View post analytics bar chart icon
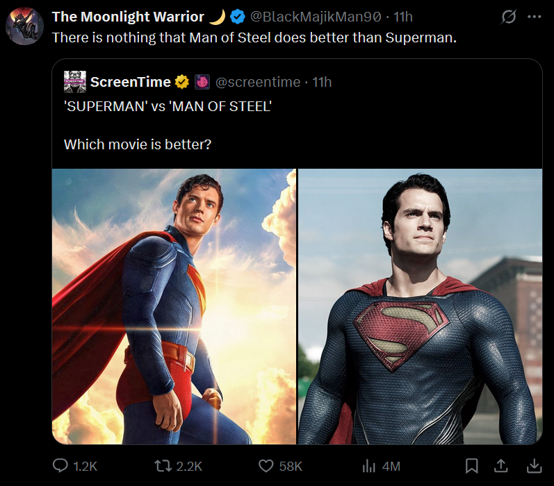The image size is (554, 486). pyautogui.click(x=369, y=466)
